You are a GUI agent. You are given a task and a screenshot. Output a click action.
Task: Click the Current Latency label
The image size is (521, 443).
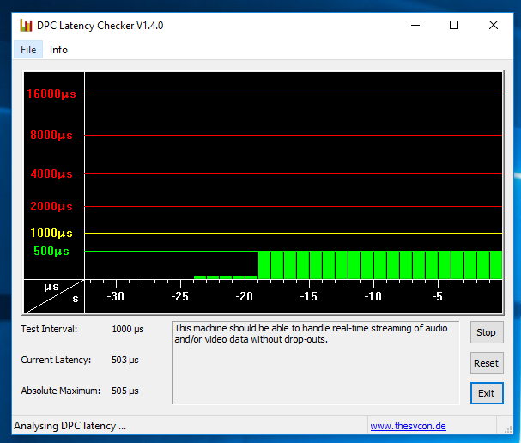tap(56, 360)
